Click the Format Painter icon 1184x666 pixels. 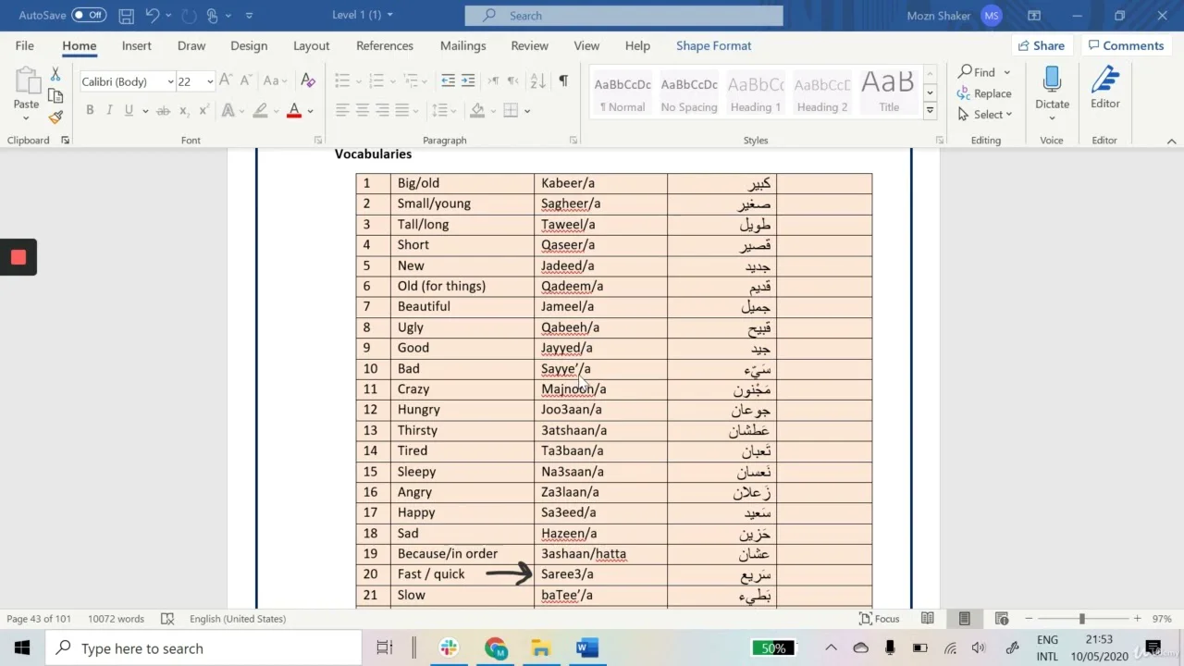point(55,117)
